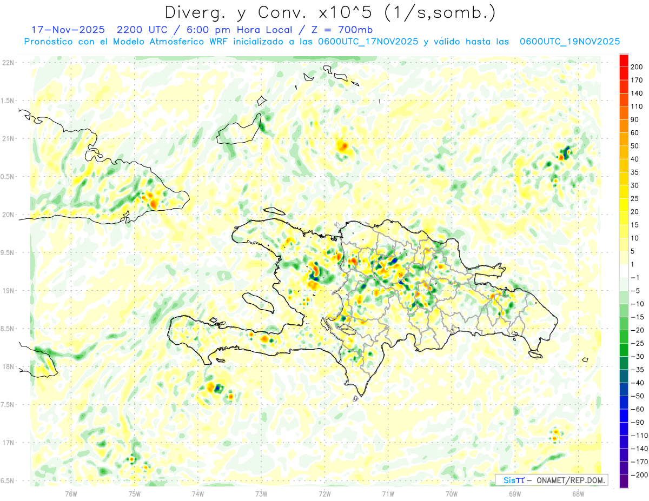The height and width of the screenshot is (501, 649).
Task: Click the latitude axis label '9.5N'
Action: pyautogui.click(x=8, y=252)
